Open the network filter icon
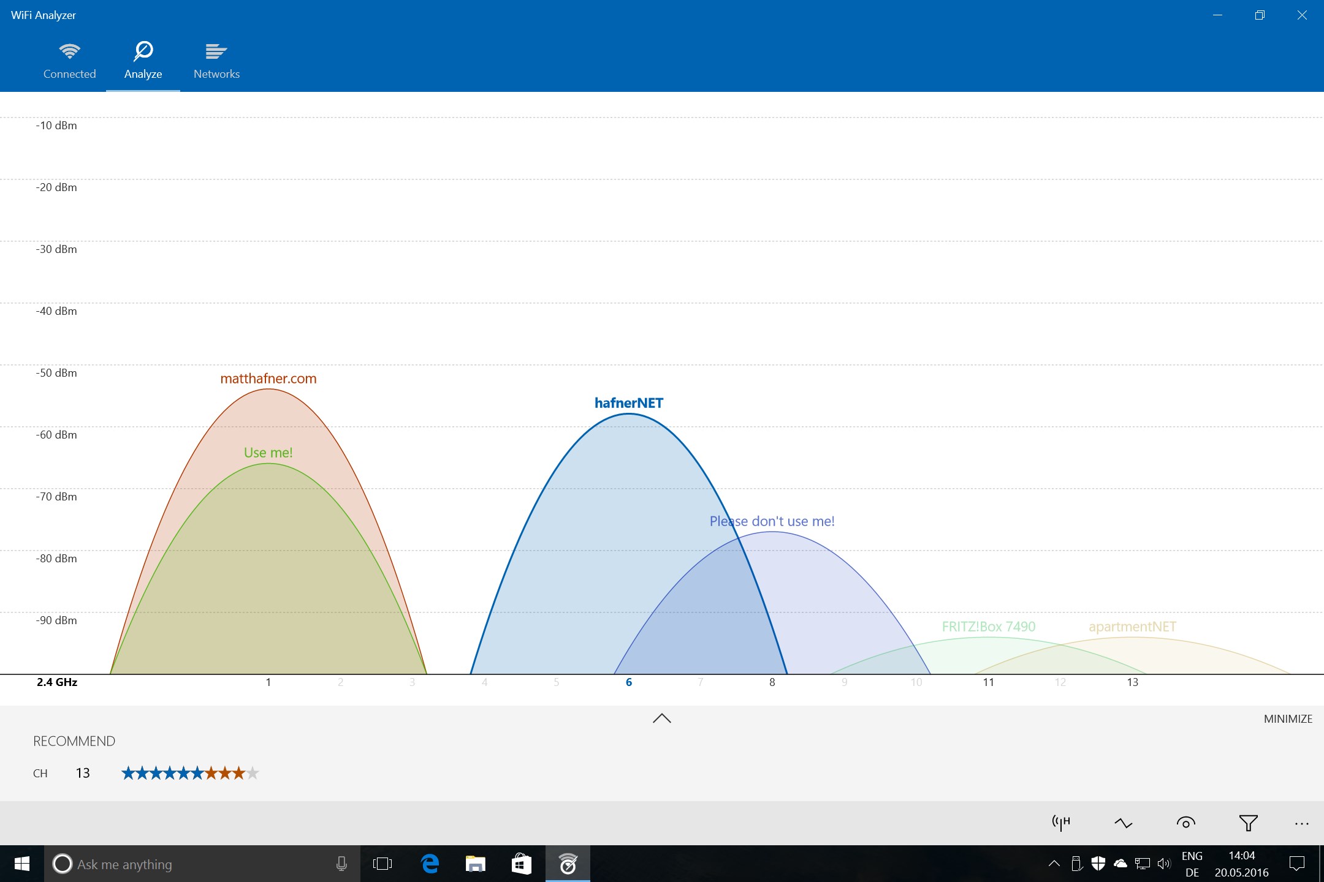 (x=1249, y=823)
